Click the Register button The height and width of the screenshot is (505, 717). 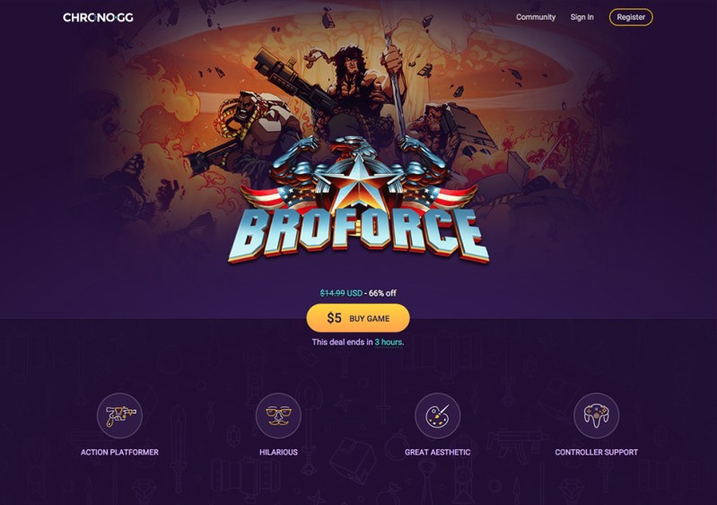tap(631, 17)
